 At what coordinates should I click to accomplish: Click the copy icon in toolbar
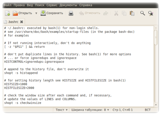pos(124,13)
